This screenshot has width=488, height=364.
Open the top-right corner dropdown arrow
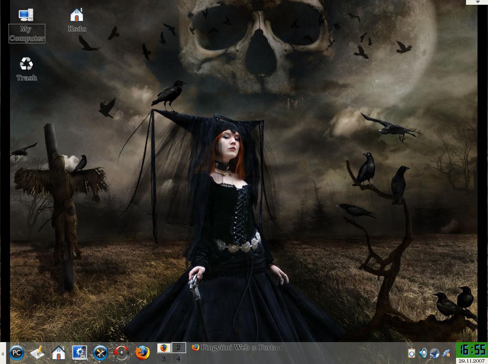point(478,2)
